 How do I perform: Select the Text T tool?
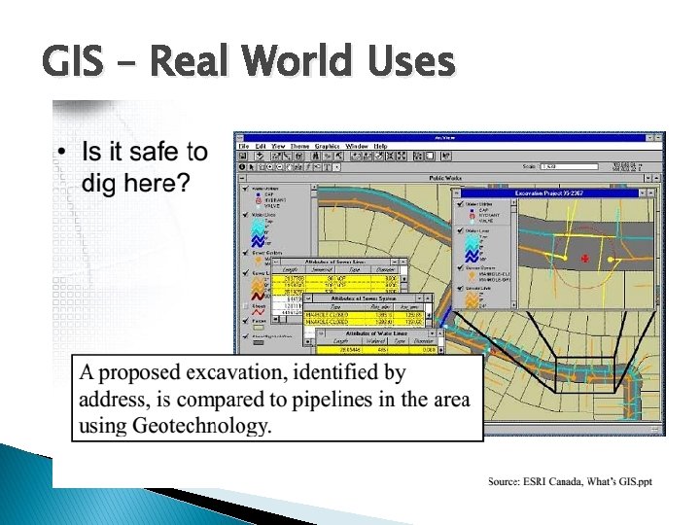coord(327,167)
